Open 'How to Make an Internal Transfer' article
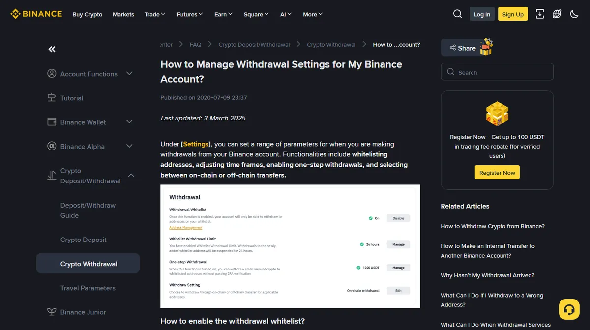590x330 pixels. [488, 251]
